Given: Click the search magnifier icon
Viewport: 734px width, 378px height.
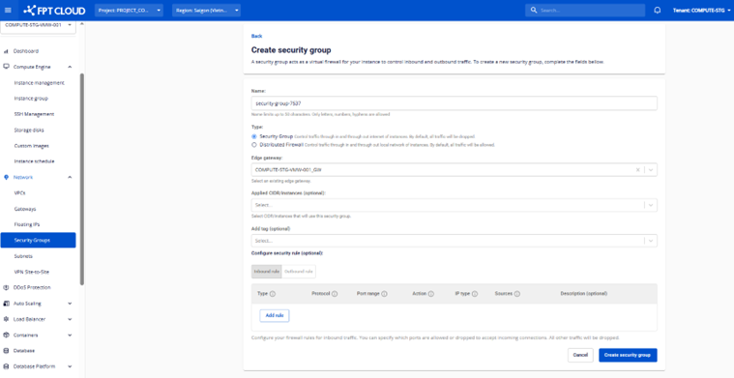Looking at the screenshot, I should [x=534, y=11].
